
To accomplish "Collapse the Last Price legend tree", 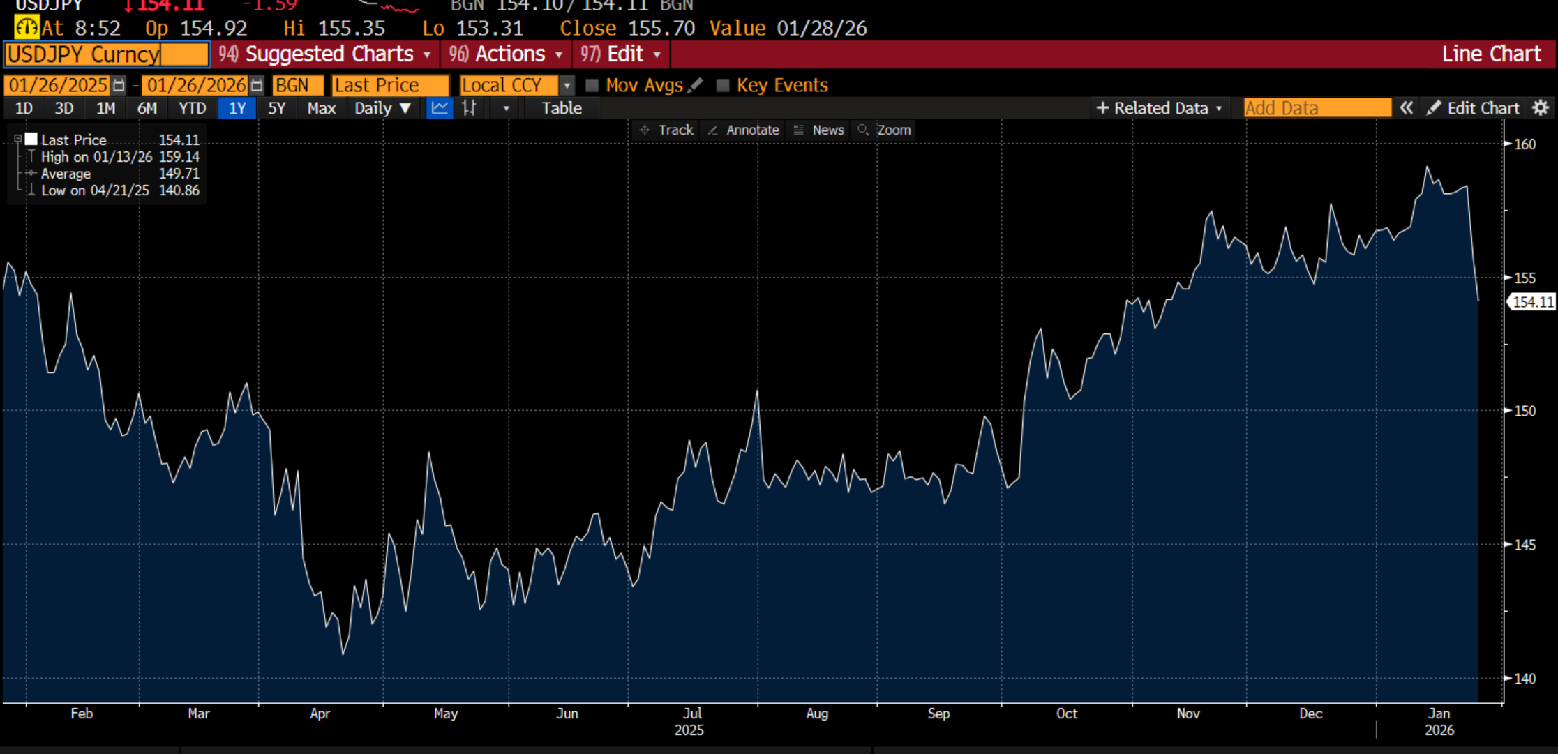I will [x=18, y=139].
